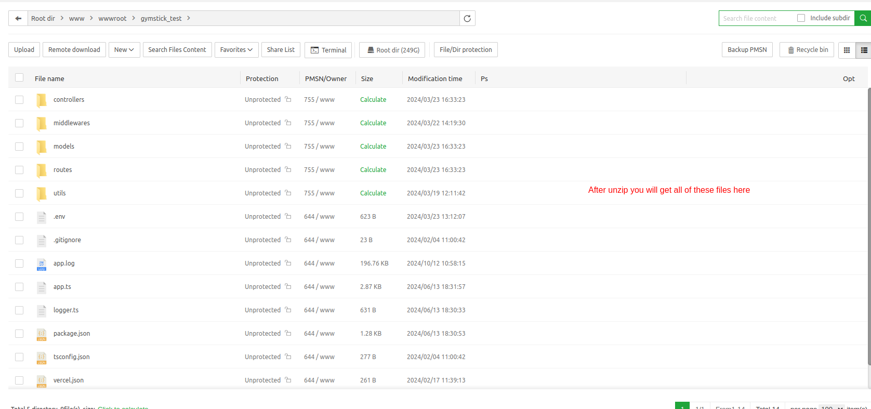Screen dimensions: 871x409
Task: Open the Terminal button
Action: [328, 50]
